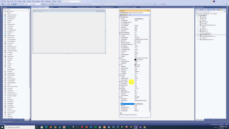Image resolution: width=229 pixels, height=129 pixels.
Task: Collapse the All Windows Forms toolbox group
Action: point(4,11)
